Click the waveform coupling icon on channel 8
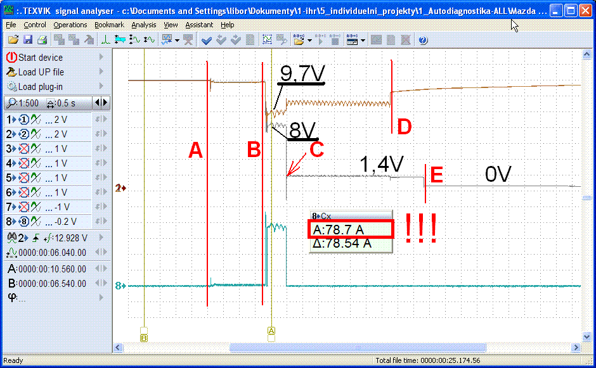 pos(36,222)
